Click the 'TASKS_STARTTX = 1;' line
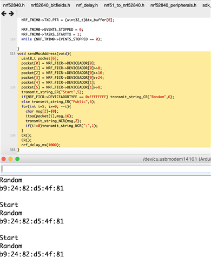The width and height of the screenshot is (211, 259). [51, 35]
